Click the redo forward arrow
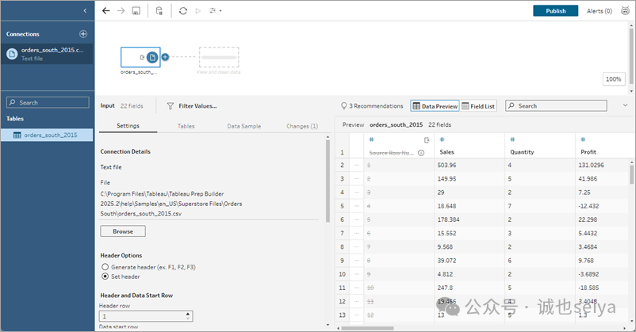The width and height of the screenshot is (636, 332). pyautogui.click(x=121, y=11)
